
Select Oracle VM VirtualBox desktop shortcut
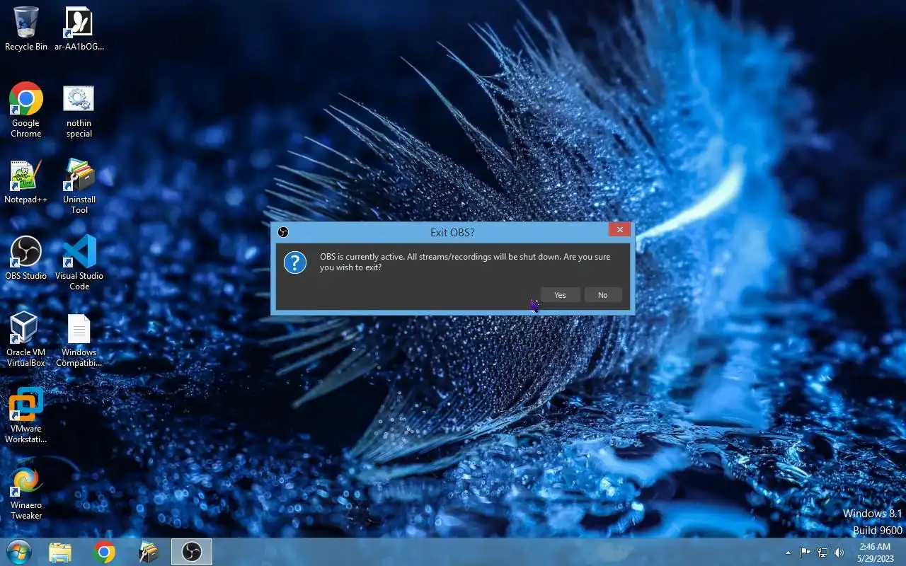coord(26,340)
